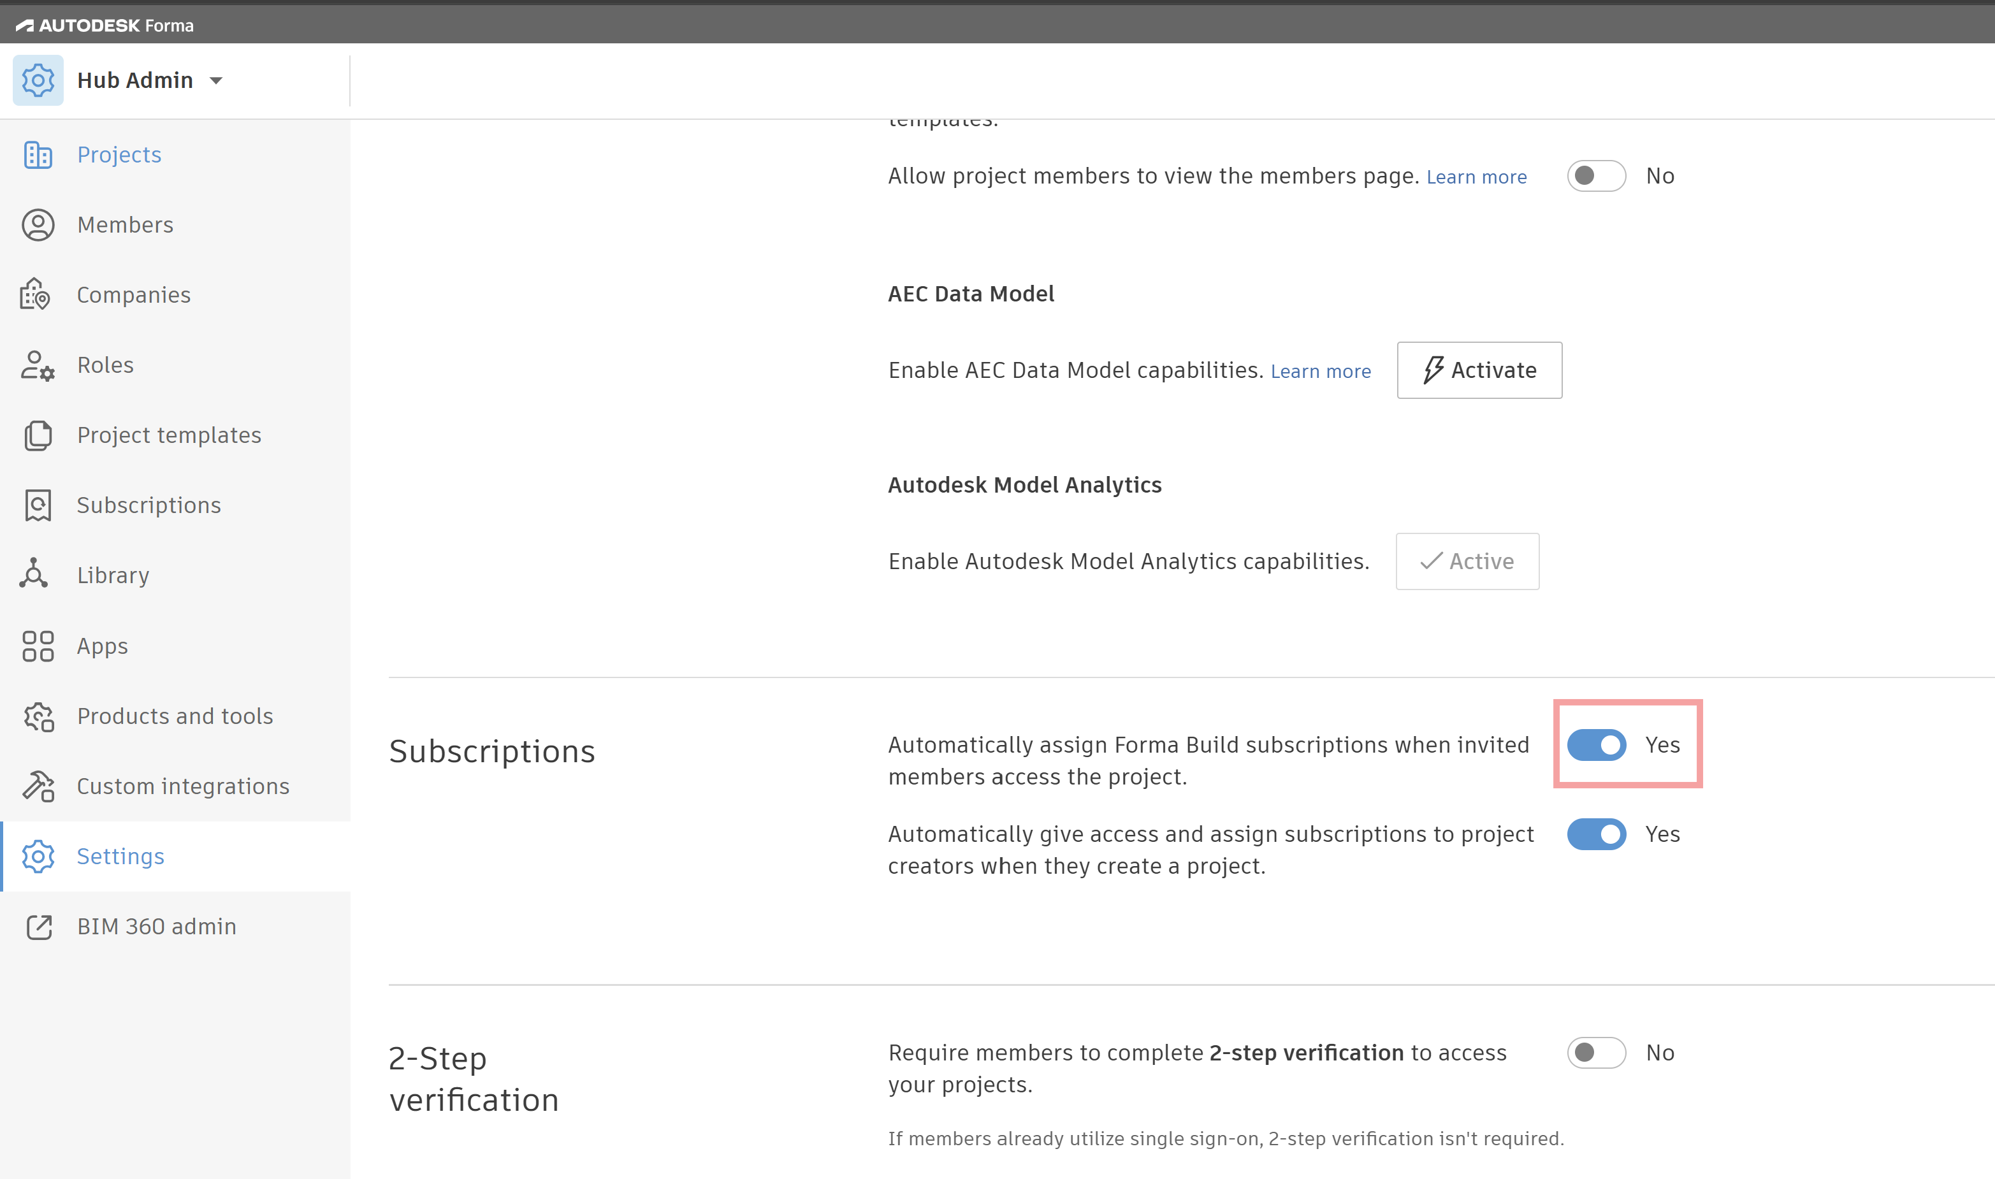1995x1179 pixels.
Task: Click the lightning bolt icon on Activate
Action: tap(1433, 370)
